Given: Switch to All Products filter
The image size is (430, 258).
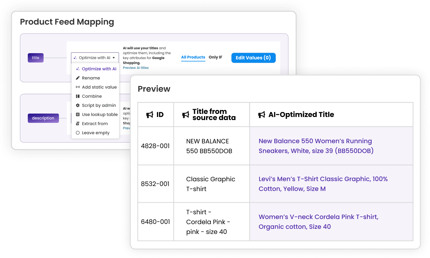Looking at the screenshot, I should tap(193, 57).
